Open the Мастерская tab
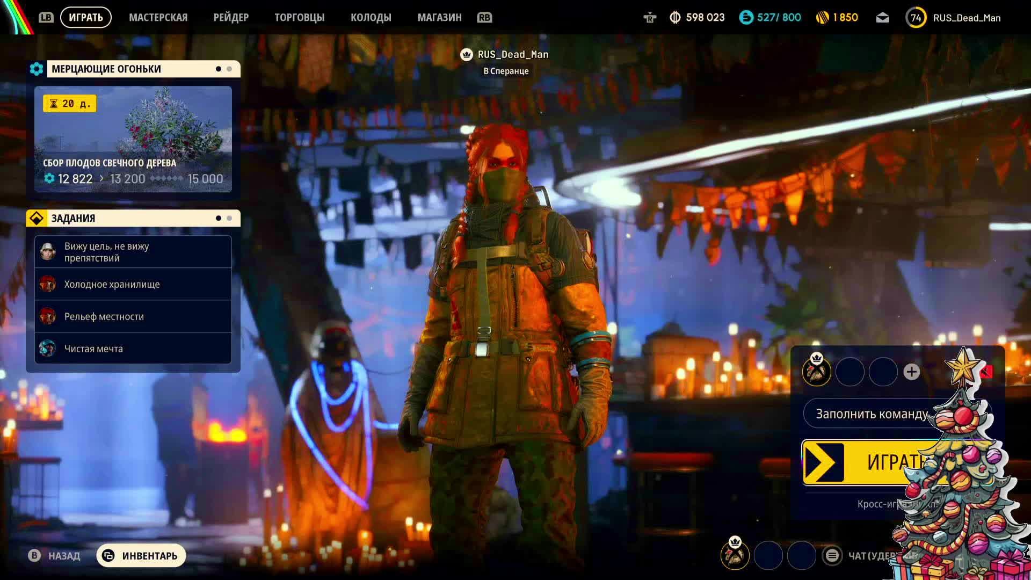The width and height of the screenshot is (1031, 580). click(158, 18)
